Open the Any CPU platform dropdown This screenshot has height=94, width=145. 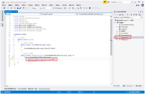click(x=45, y=8)
